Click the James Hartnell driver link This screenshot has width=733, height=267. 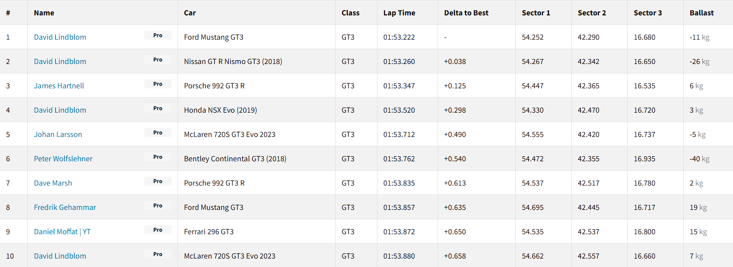59,86
